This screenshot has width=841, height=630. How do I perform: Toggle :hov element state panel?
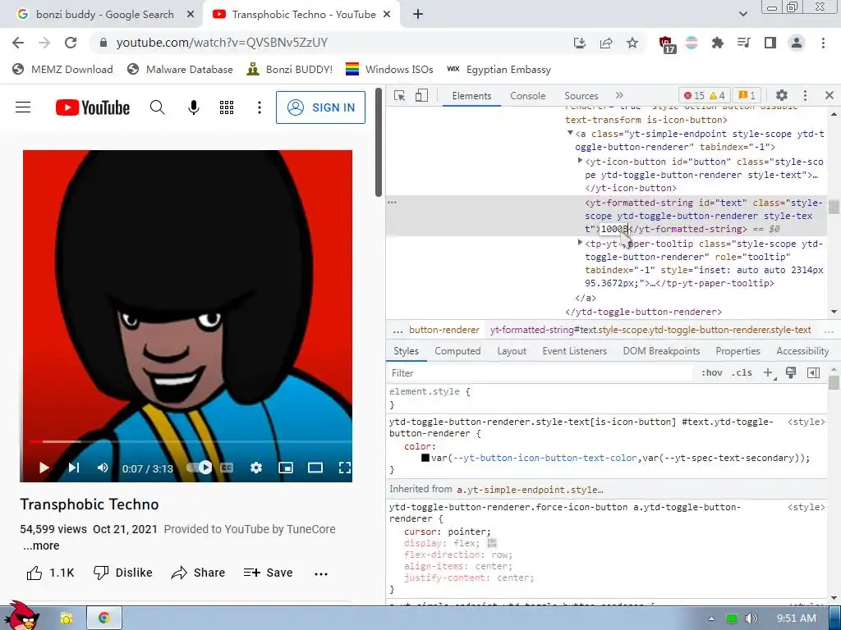pos(712,373)
